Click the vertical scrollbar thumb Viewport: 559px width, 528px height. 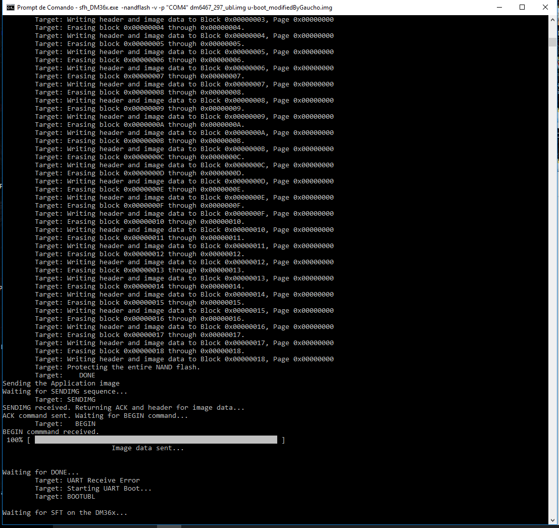click(552, 42)
